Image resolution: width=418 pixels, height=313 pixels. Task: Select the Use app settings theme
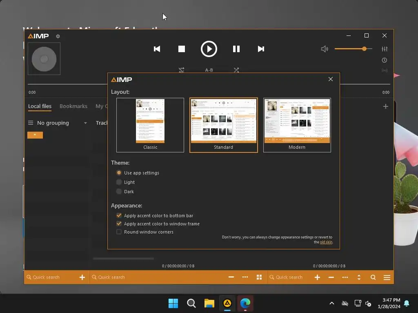[x=138, y=173]
